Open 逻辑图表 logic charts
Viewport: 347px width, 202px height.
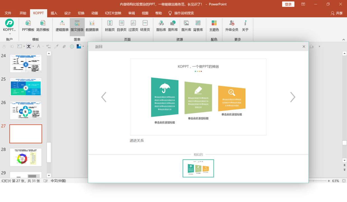pos(62,26)
